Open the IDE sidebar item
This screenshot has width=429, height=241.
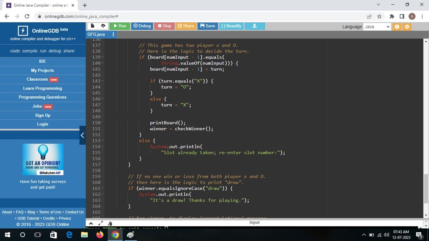click(42, 61)
